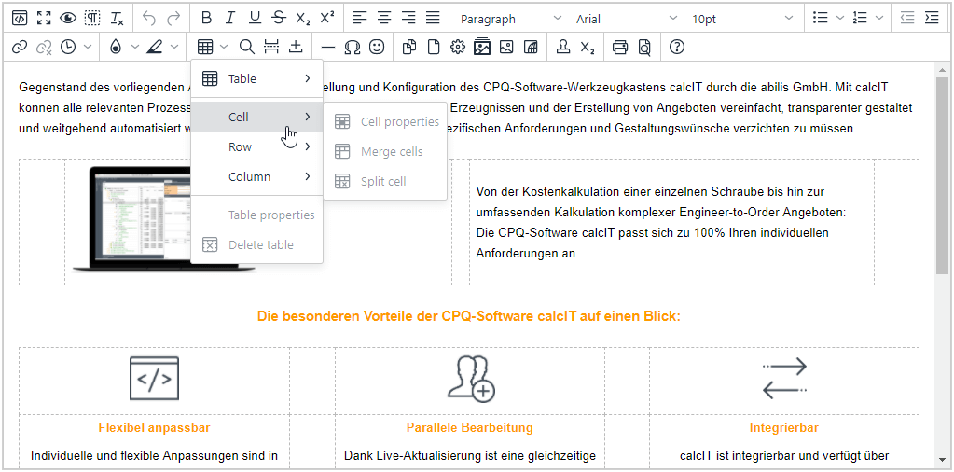Click the table grid toolbar icon
954x472 pixels.
(x=205, y=47)
